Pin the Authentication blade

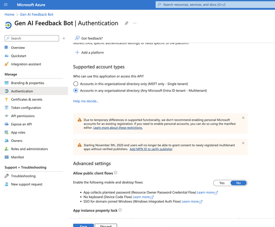click(x=126, y=23)
